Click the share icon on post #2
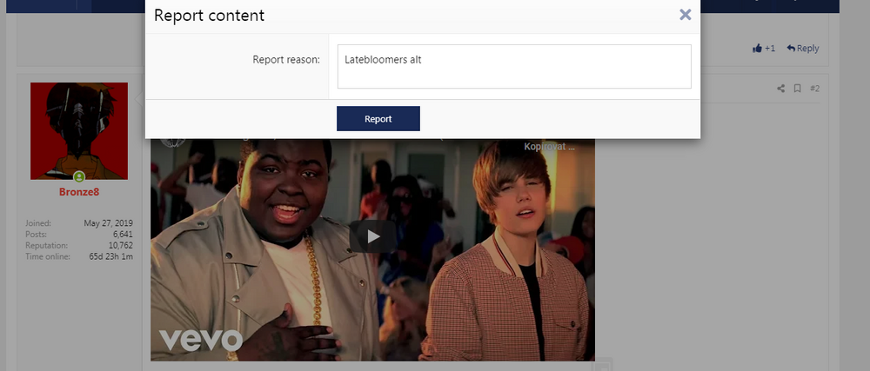Viewport: 870px width, 371px height. [780, 89]
